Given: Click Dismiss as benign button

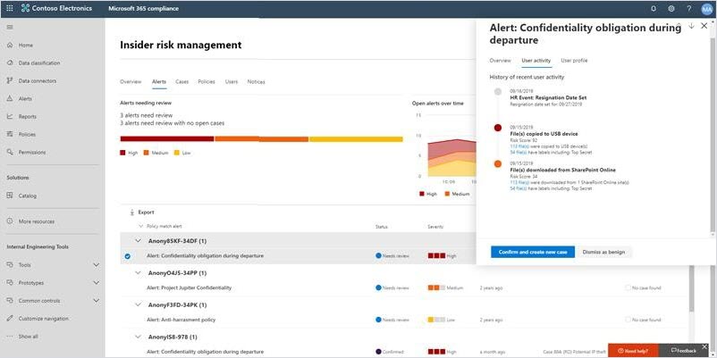Looking at the screenshot, I should pos(603,252).
